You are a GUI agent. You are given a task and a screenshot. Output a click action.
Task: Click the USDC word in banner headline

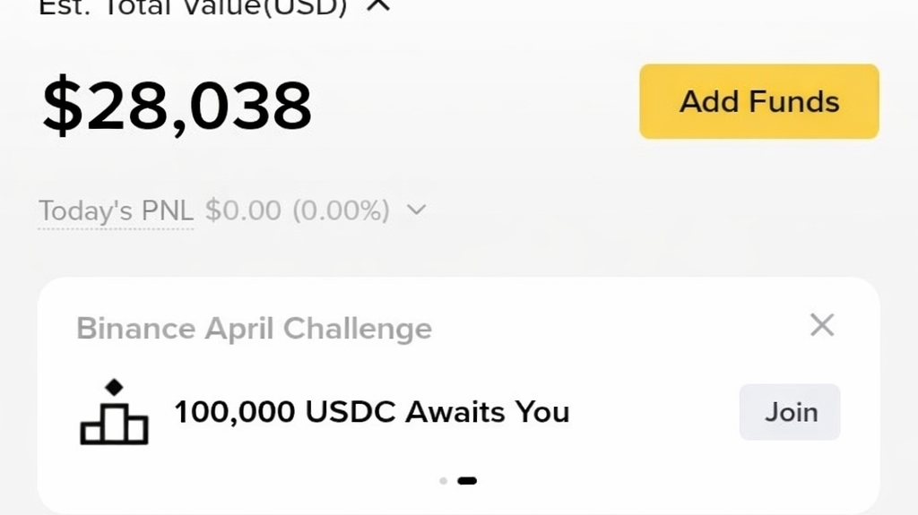coord(351,412)
